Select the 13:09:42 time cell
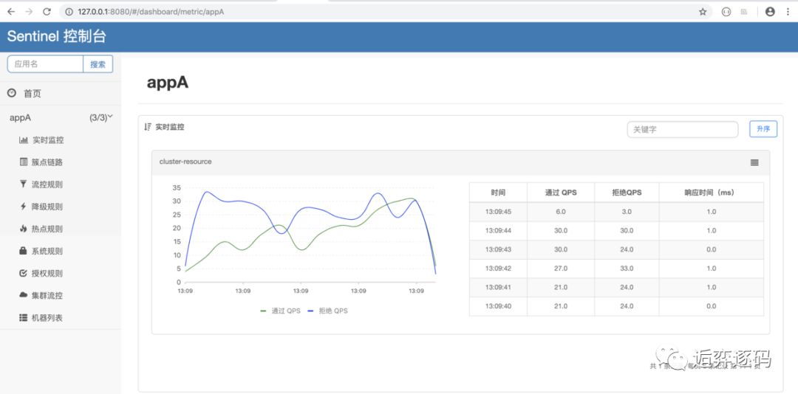 click(498, 269)
